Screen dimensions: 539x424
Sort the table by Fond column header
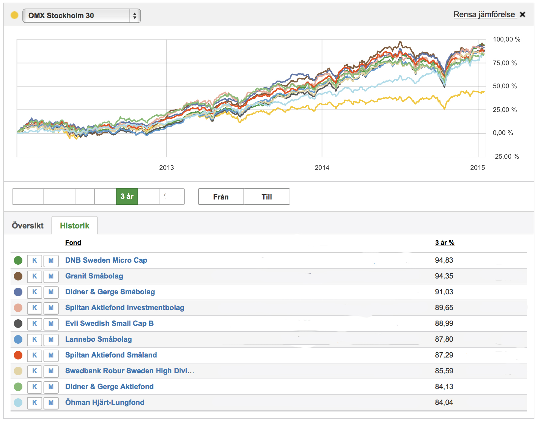point(73,243)
